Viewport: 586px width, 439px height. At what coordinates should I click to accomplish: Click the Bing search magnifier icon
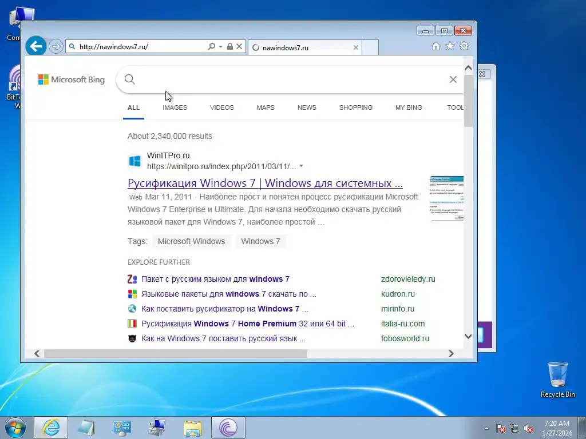(130, 79)
